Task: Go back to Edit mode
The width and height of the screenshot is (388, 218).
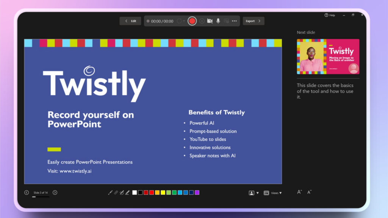Action: coord(130,21)
